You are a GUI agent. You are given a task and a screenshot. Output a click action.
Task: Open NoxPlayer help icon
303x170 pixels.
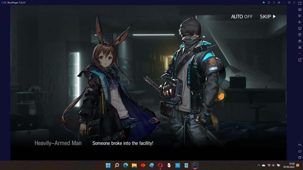269,3
